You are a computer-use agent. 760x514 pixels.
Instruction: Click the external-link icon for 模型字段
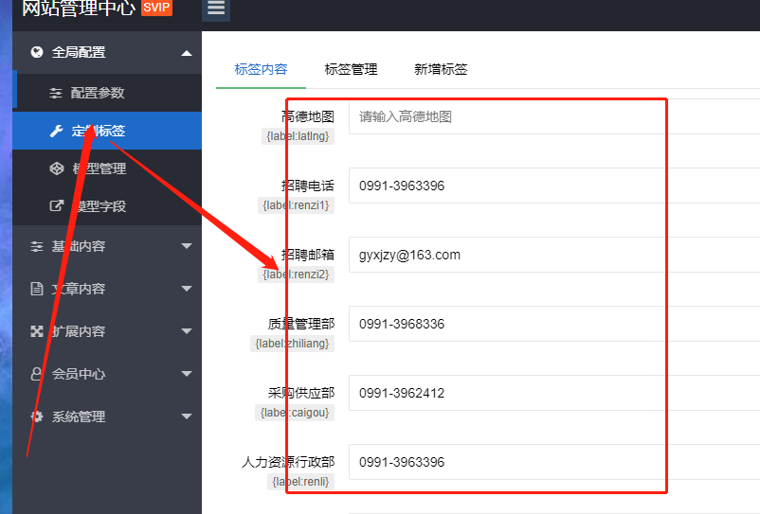[x=56, y=205]
